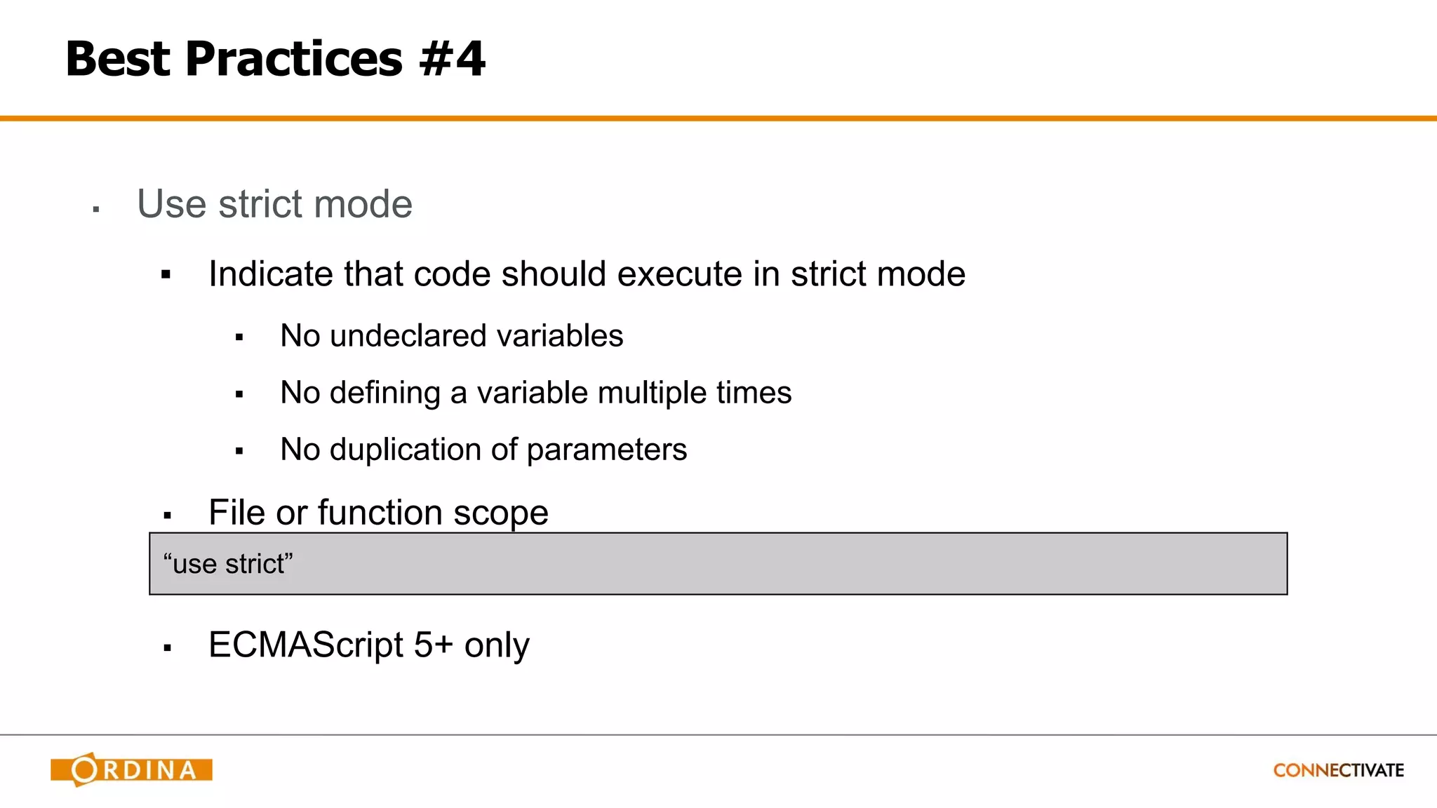Click bullet beside "No duplication of parameters"
The image size is (1437, 808).
pyautogui.click(x=239, y=451)
